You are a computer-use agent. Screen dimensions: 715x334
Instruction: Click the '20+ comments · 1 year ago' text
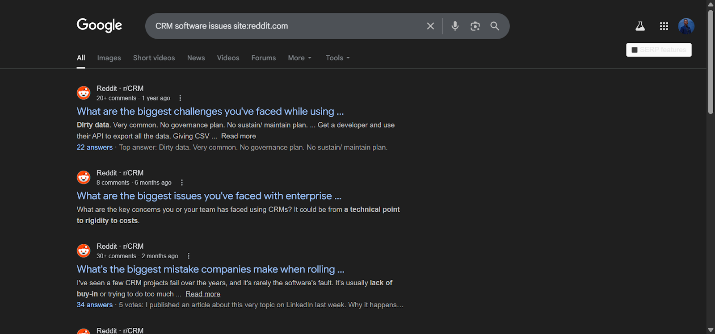coord(133,98)
